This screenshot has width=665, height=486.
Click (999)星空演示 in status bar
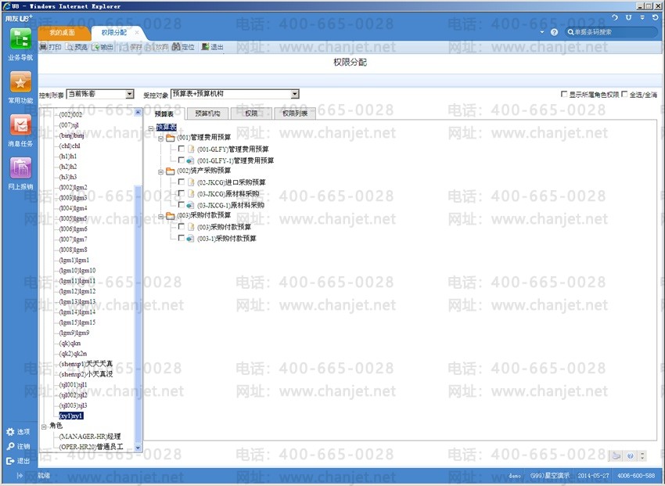pyautogui.click(x=550, y=476)
